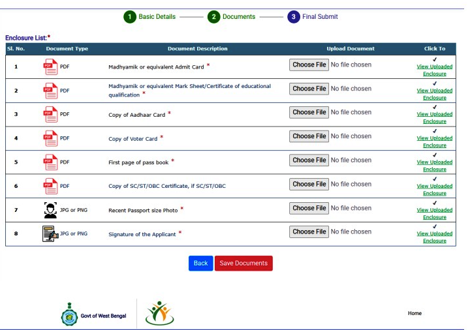Click the colorful people logo in footer
Screen dimensions: 468x330
click(x=159, y=313)
